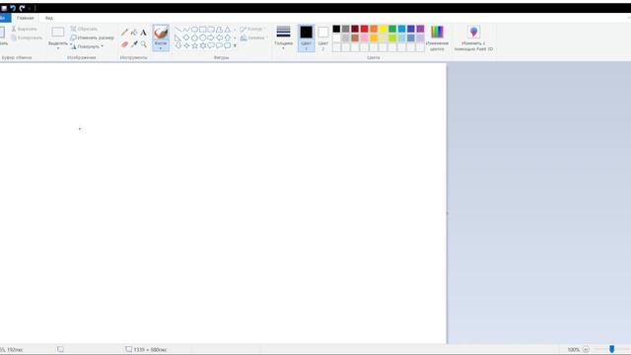Choose the straight Line shape
Image resolution: width=631 pixels, height=355 pixels.
[177, 30]
